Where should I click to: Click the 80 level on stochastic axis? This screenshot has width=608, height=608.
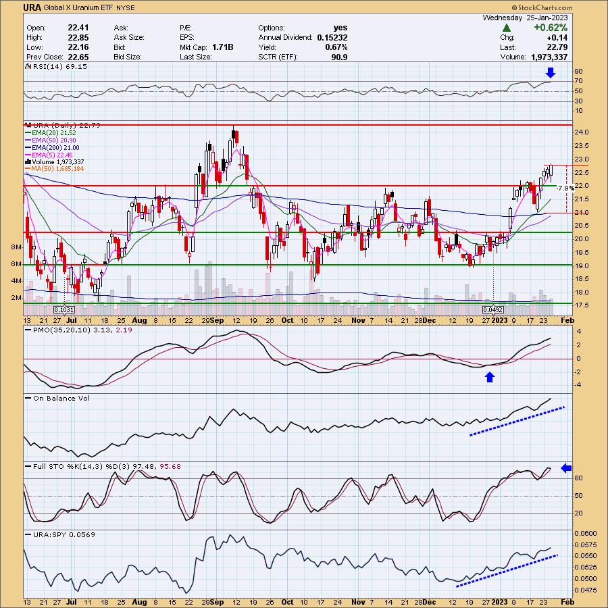pyautogui.click(x=578, y=478)
